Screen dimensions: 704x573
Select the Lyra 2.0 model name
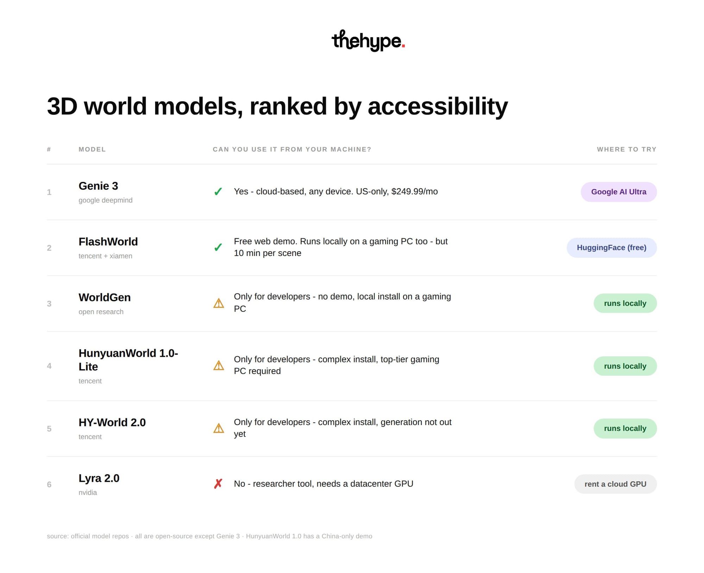pos(99,478)
